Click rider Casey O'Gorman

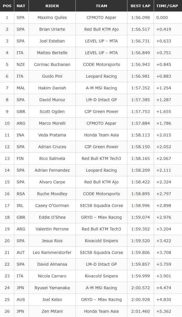tap(52, 206)
